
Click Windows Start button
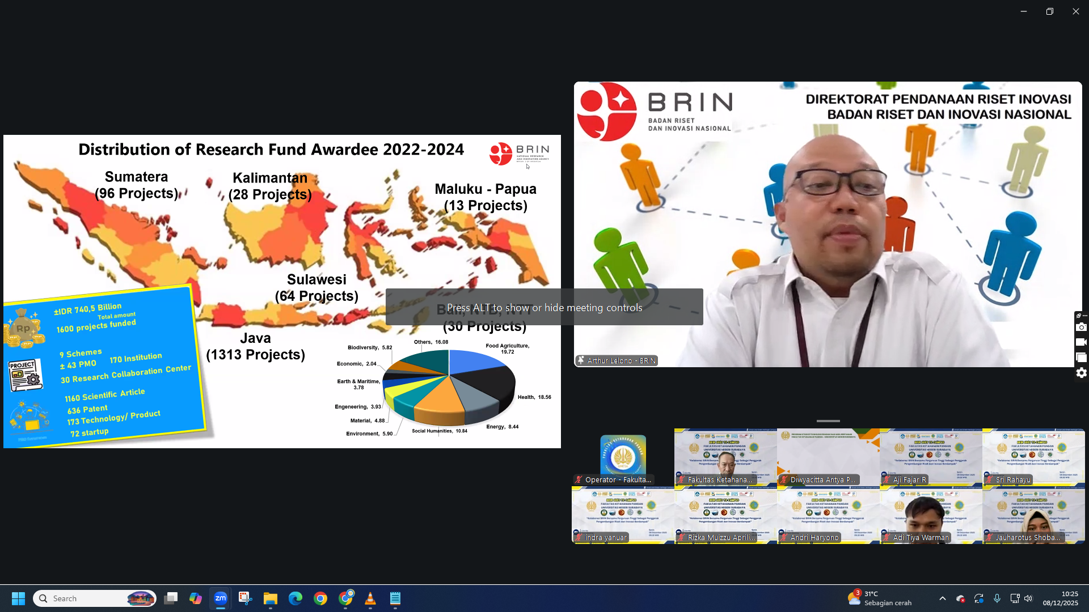(x=18, y=598)
